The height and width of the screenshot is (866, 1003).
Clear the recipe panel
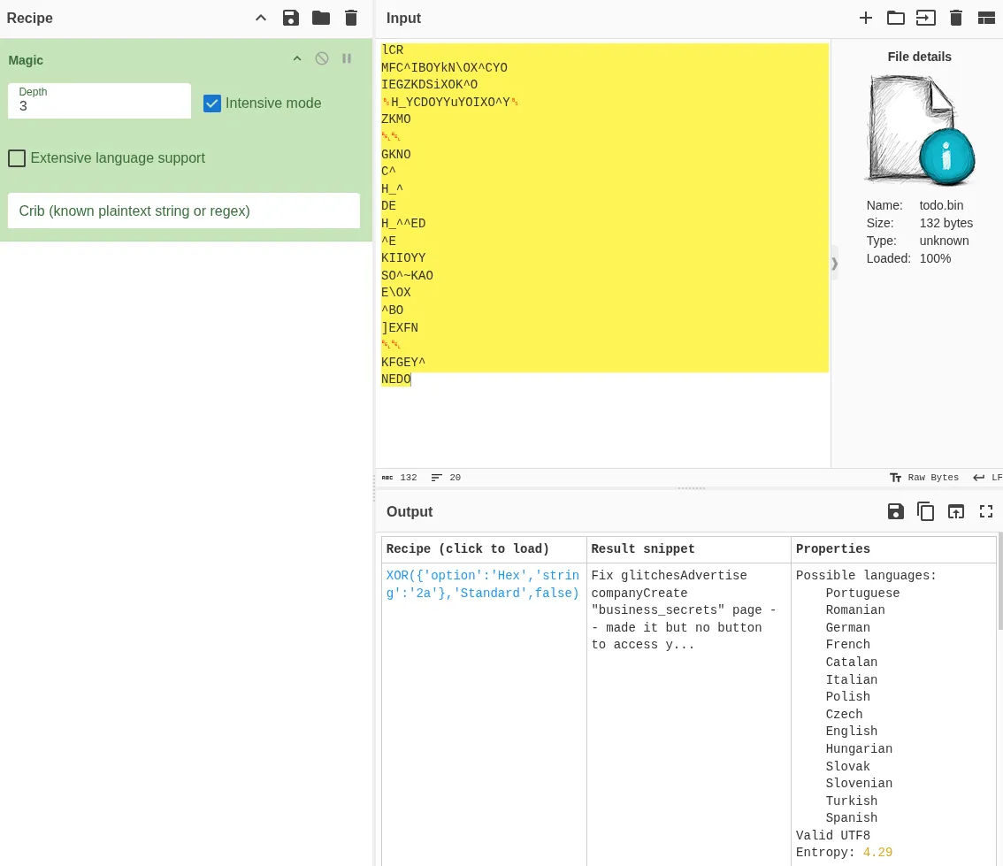351,18
